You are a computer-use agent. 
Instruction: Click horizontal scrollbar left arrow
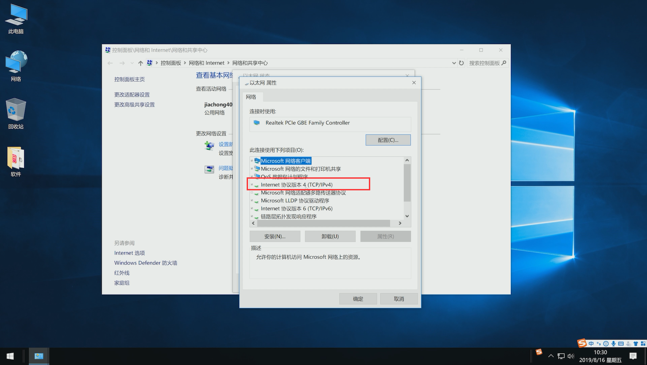point(253,223)
